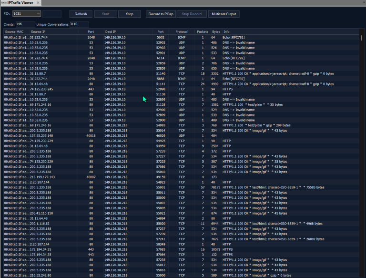The width and height of the screenshot is (366, 278).
Task: Select HTTPS row with dest port 57084
Action: [x=181, y=255]
